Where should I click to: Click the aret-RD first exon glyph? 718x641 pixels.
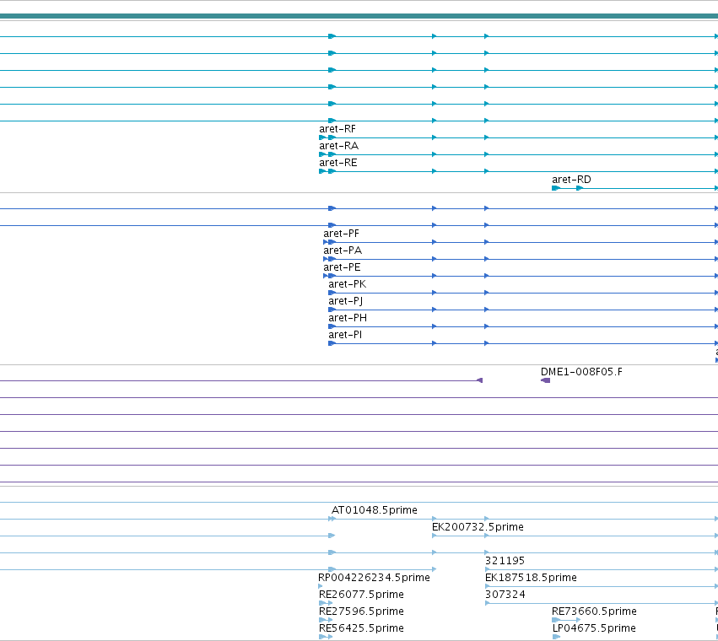(x=556, y=188)
